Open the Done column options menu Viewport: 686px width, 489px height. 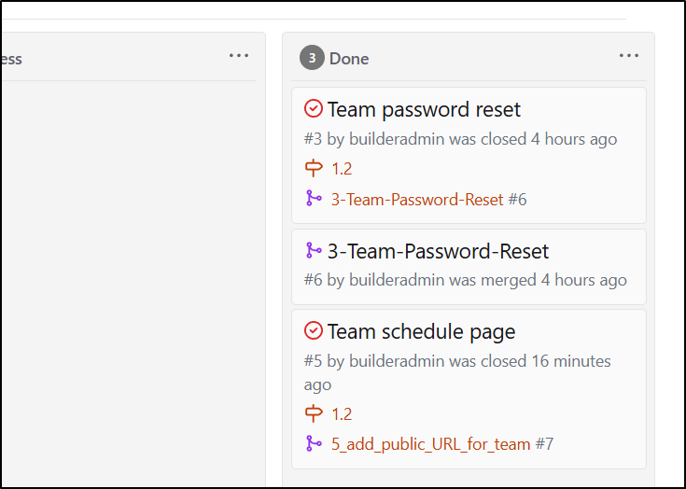pyautogui.click(x=629, y=56)
